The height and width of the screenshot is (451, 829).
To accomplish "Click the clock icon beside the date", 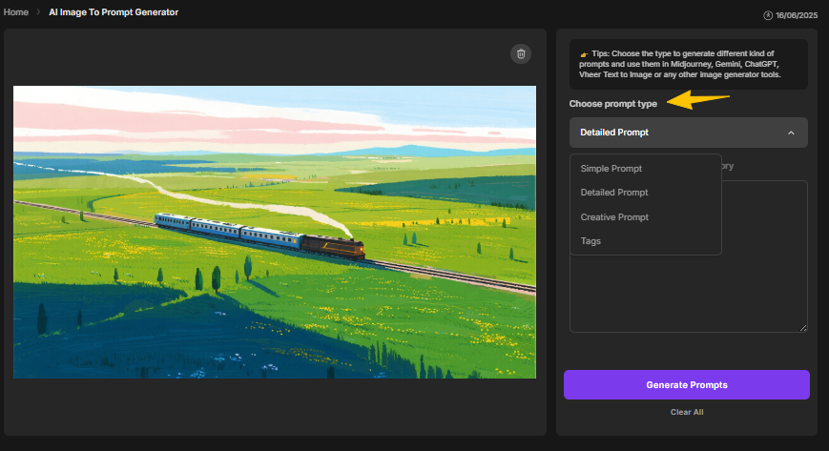I will point(768,15).
